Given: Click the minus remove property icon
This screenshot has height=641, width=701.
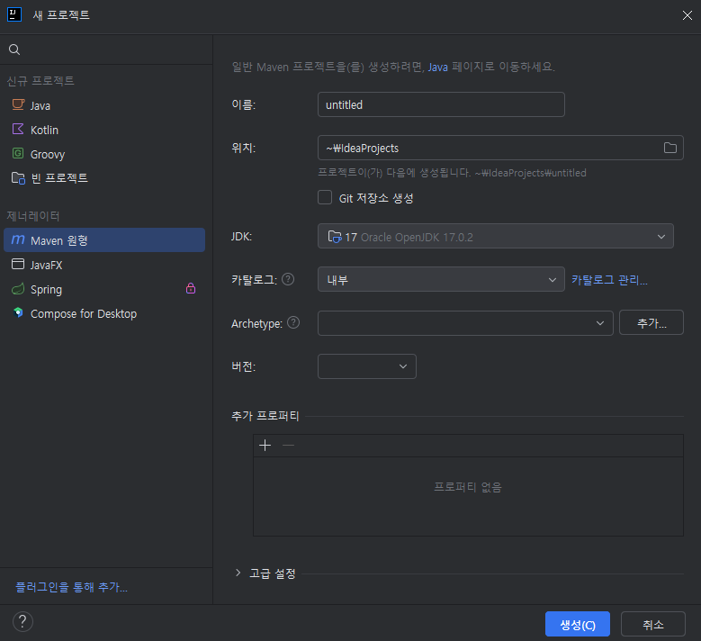Looking at the screenshot, I should coord(288,445).
